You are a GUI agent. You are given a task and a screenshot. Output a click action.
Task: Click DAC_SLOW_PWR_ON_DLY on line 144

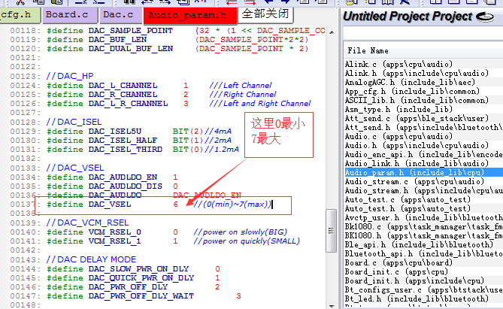(x=138, y=269)
